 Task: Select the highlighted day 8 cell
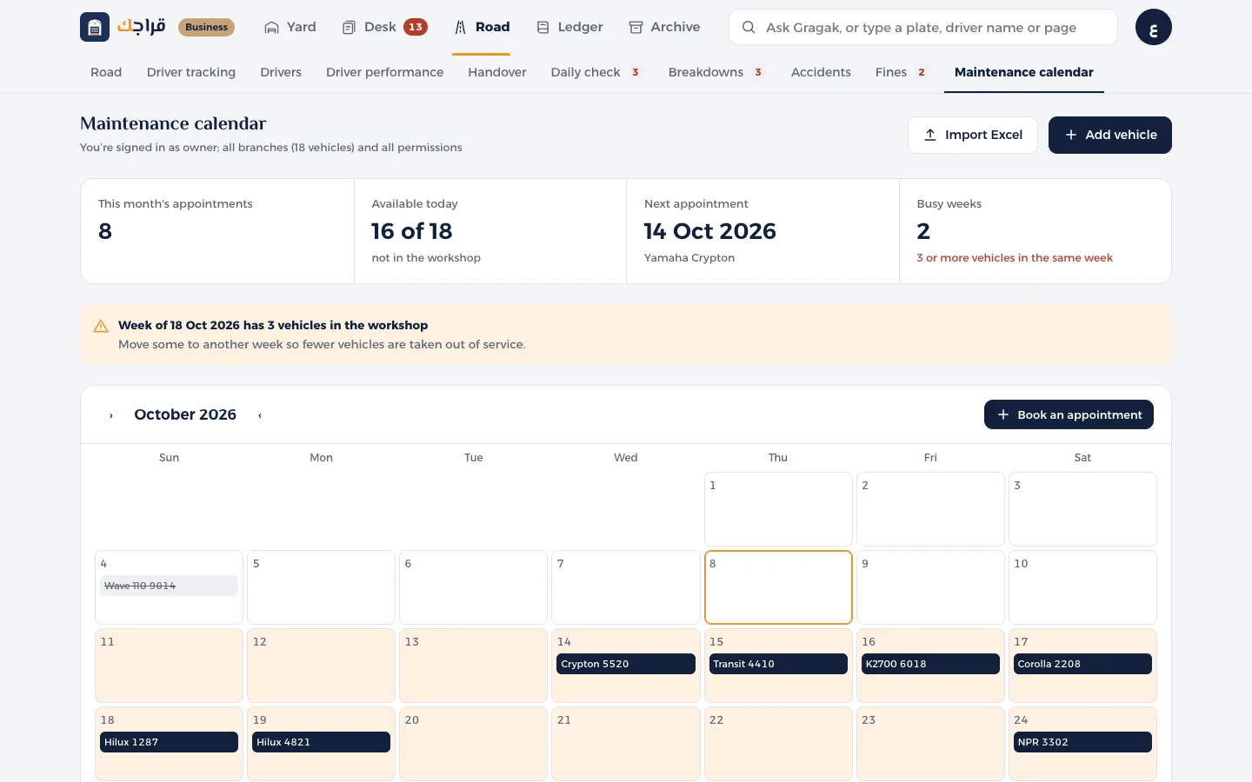778,587
